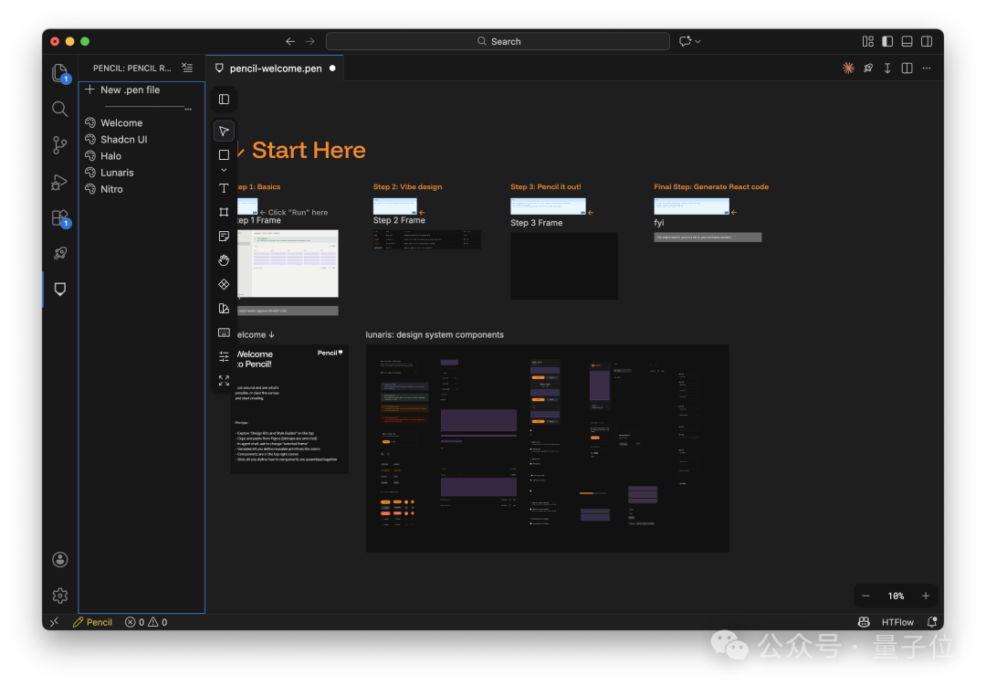The image size is (986, 686).
Task: Click the sliders variables icon
Action: click(x=224, y=356)
